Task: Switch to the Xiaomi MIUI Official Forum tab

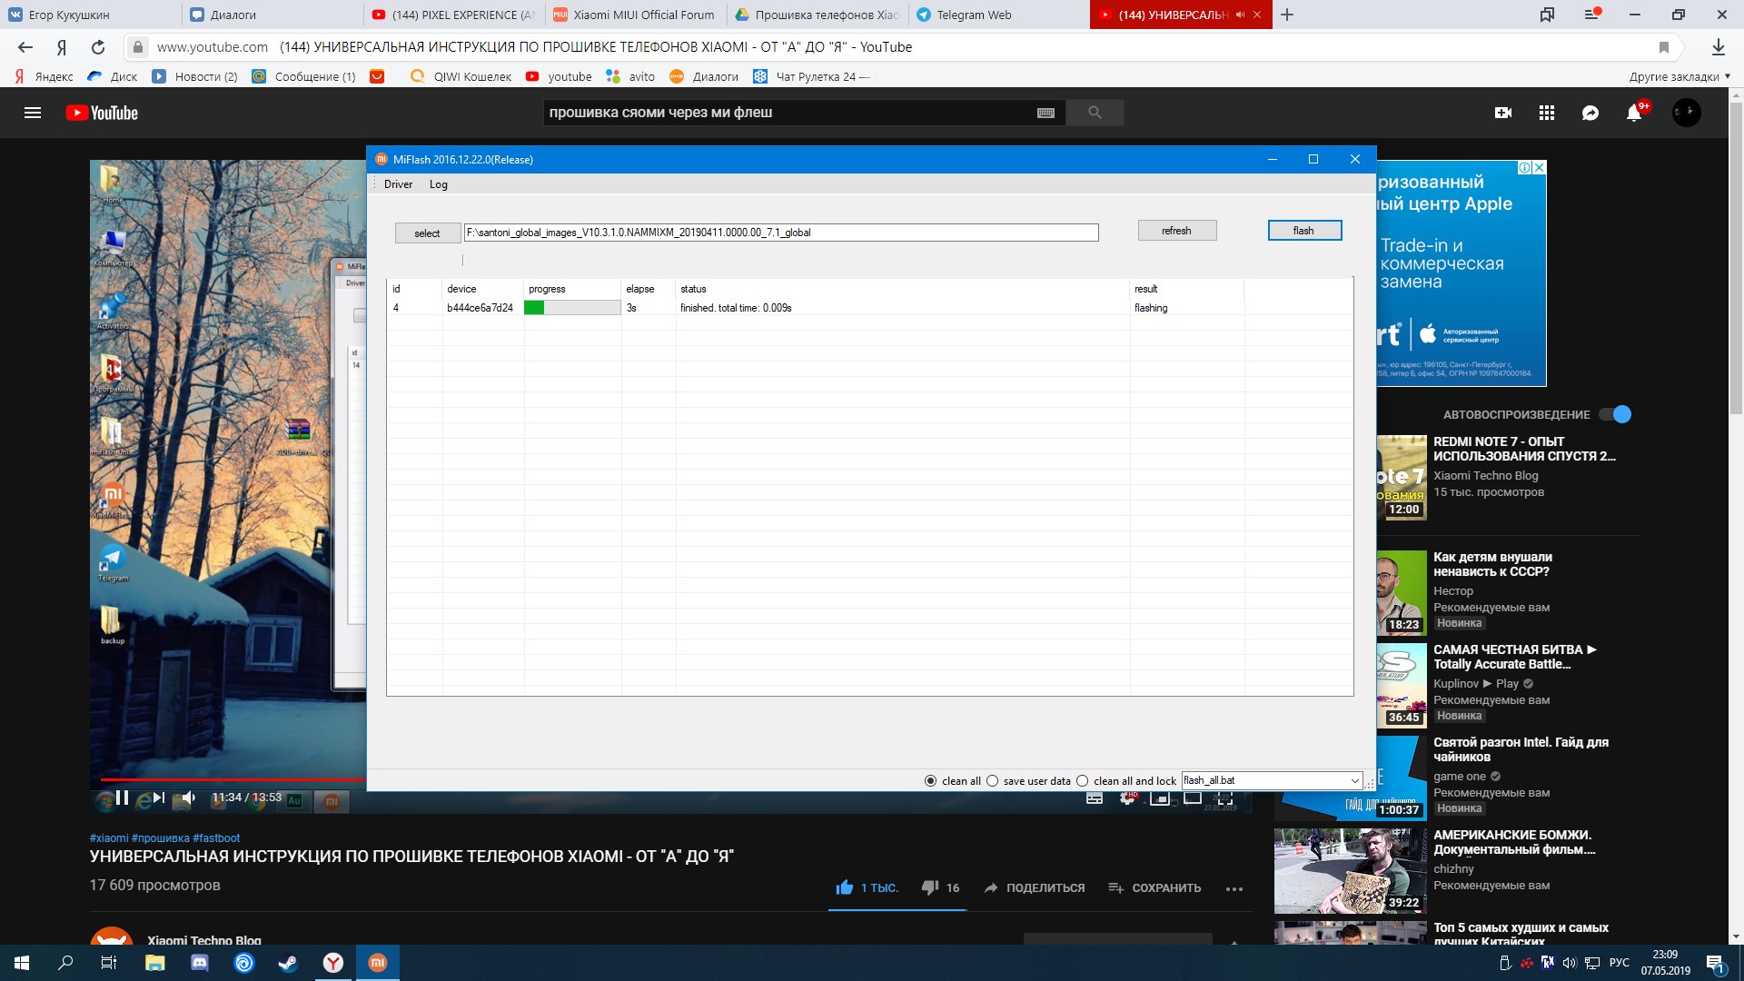Action: [x=634, y=15]
